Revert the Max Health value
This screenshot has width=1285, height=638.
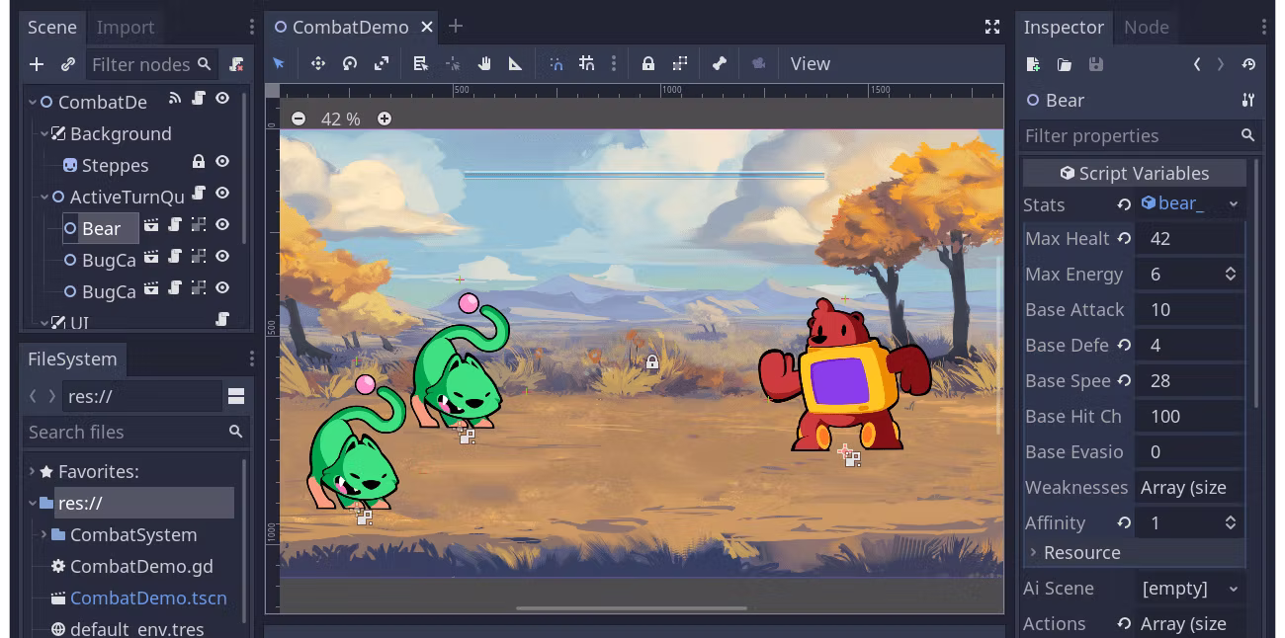(x=1124, y=238)
